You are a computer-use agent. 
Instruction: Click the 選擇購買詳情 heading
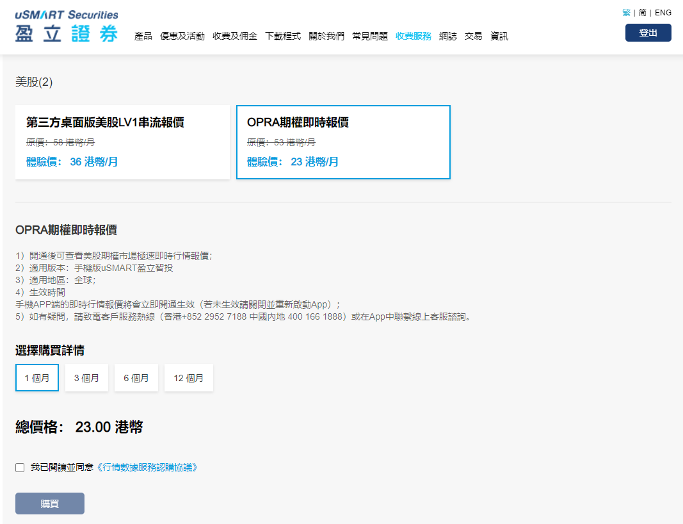point(50,350)
